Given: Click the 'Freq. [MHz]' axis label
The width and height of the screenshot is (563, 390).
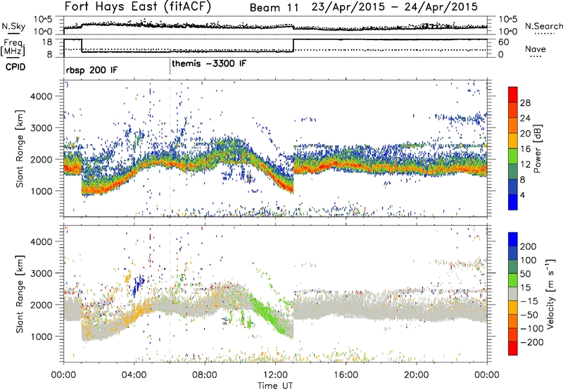Looking at the screenshot, I should 13,47.
